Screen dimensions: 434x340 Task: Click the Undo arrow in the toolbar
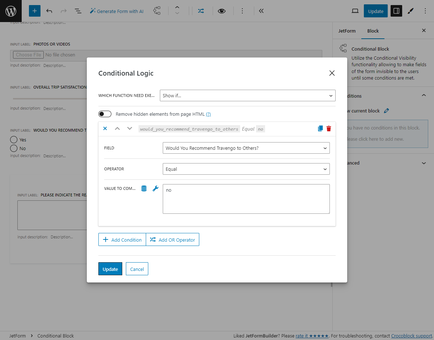pos(49,11)
